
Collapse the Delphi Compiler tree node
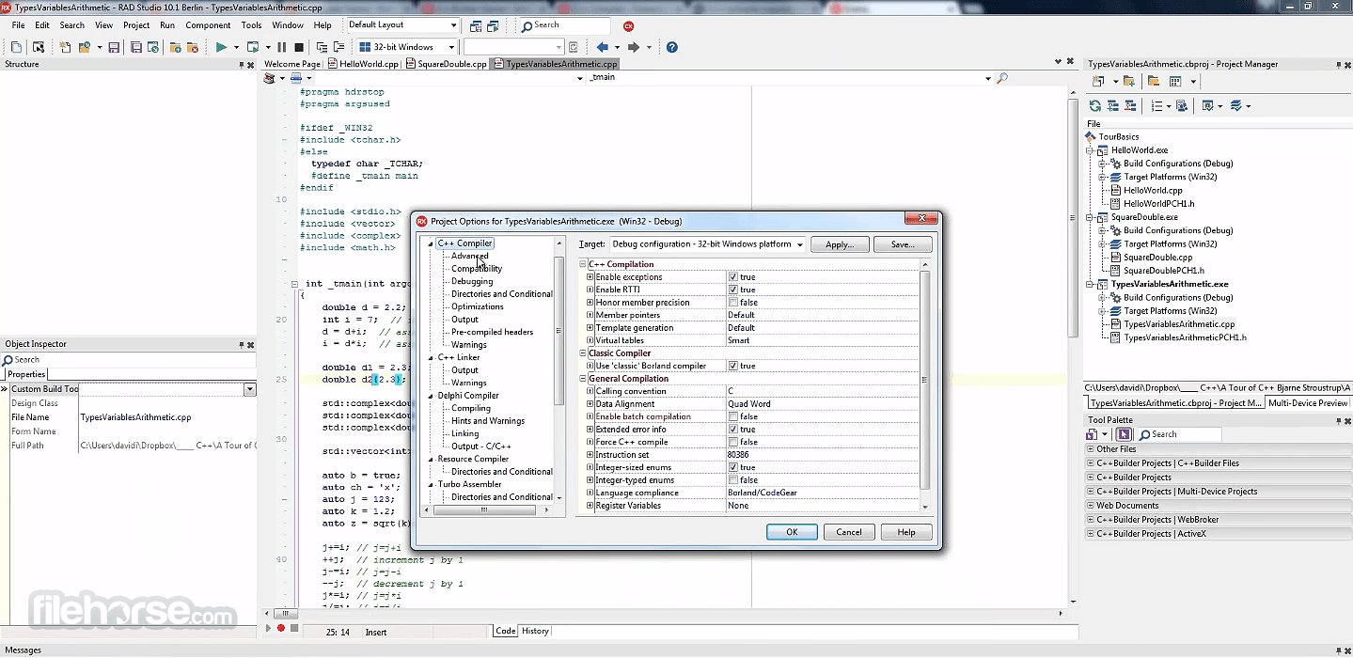pyautogui.click(x=432, y=396)
